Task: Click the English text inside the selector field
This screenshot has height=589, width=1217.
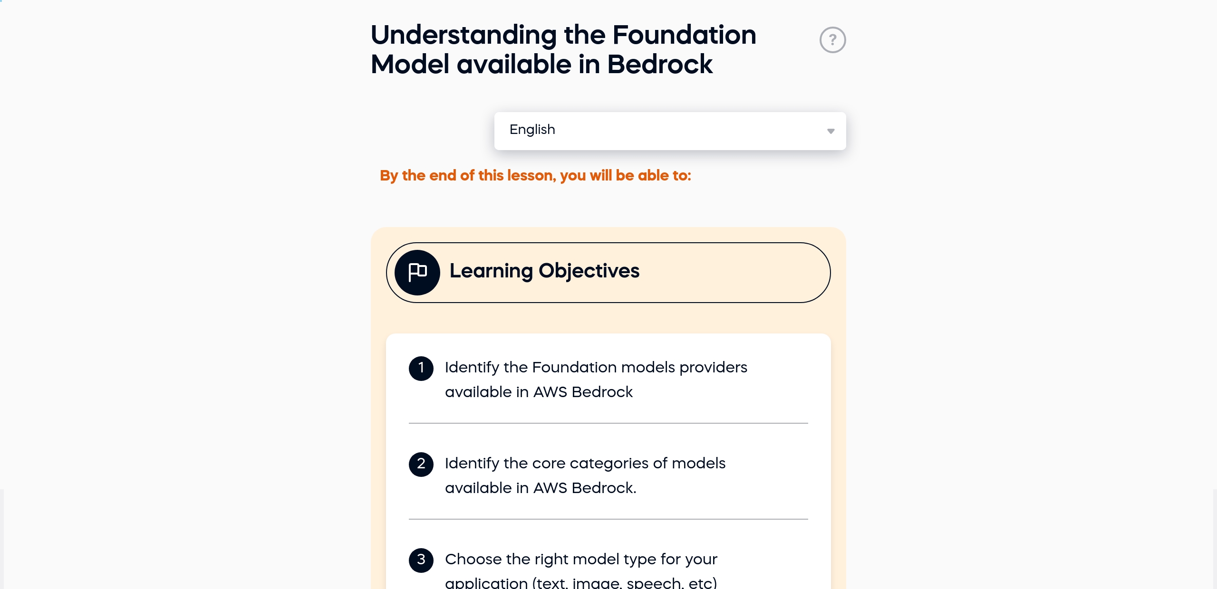Action: click(532, 130)
